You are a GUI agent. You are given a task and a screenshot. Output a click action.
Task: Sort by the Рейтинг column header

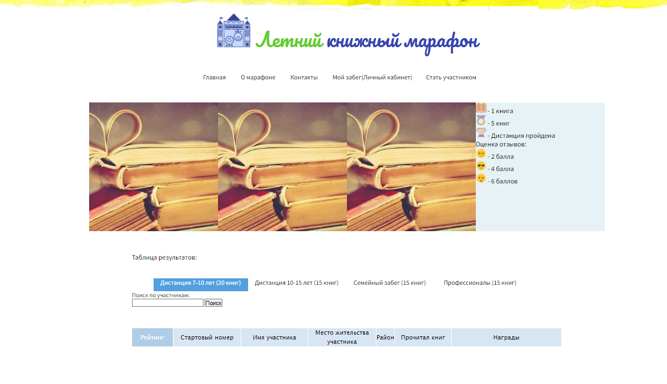click(153, 337)
